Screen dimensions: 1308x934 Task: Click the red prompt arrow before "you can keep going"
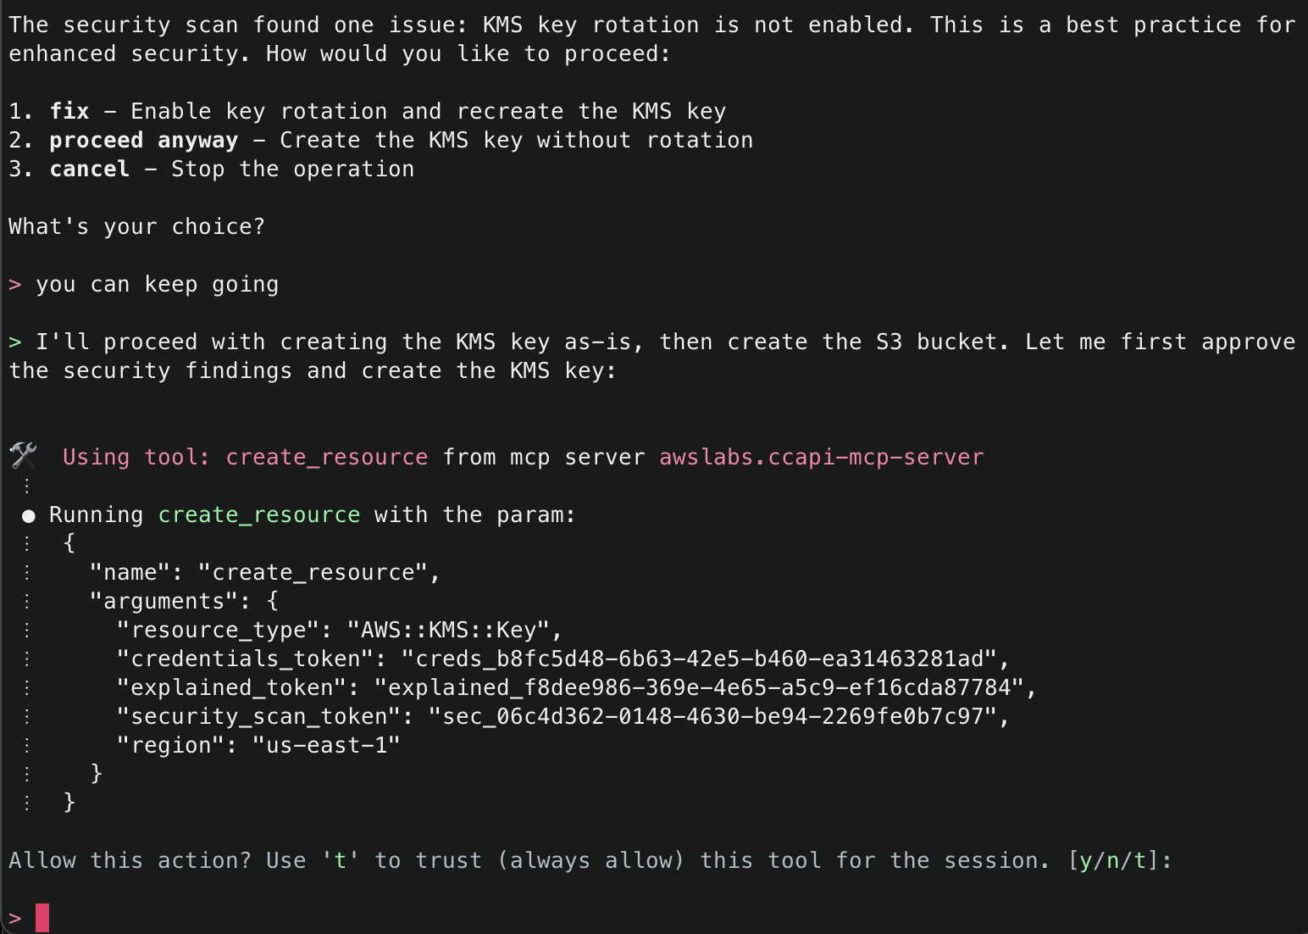14,285
